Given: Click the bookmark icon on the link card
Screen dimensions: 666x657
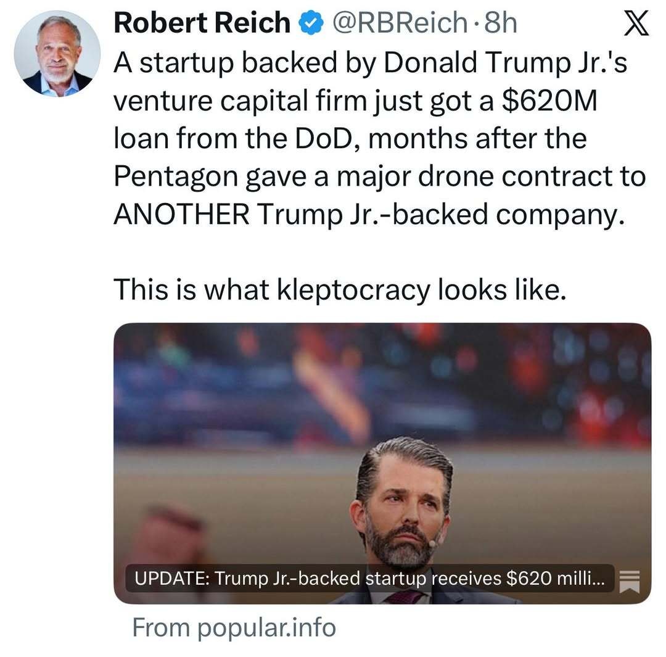Looking at the screenshot, I should click(629, 581).
